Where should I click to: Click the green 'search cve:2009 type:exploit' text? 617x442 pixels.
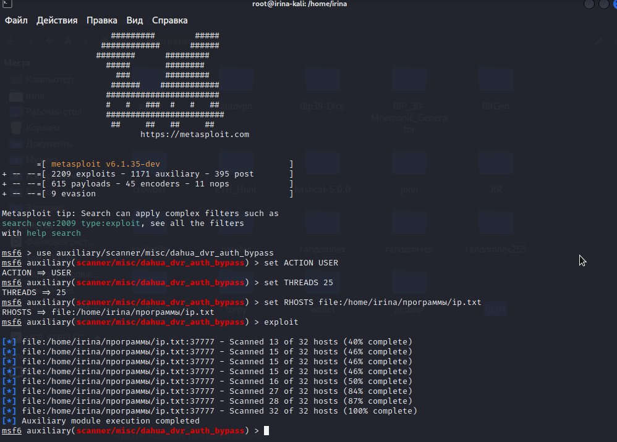point(71,223)
